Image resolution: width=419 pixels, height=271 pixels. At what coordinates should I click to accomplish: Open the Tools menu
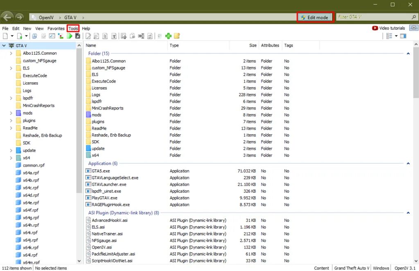point(73,28)
